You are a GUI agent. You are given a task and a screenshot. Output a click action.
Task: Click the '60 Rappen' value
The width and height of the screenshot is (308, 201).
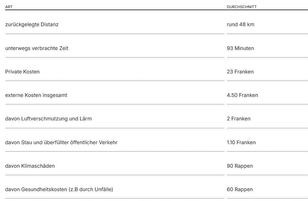coord(239,189)
